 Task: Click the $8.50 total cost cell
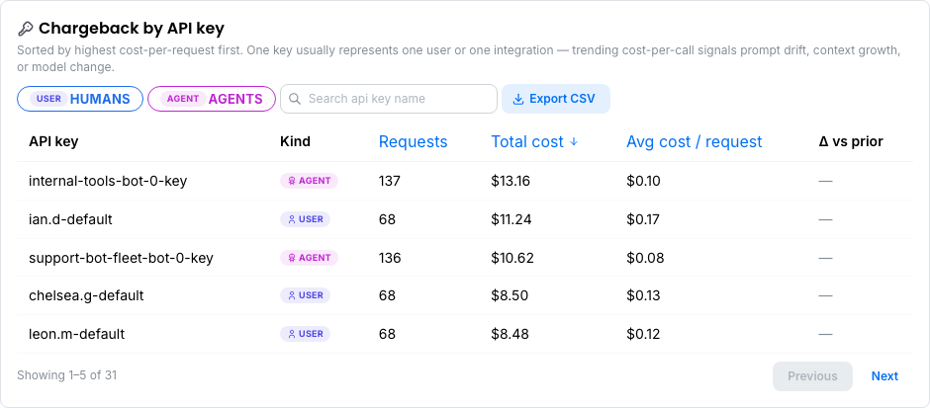tap(510, 295)
